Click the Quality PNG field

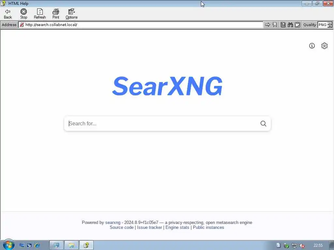tap(323, 25)
